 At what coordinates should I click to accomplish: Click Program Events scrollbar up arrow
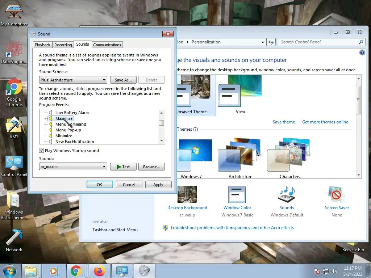tap(162, 113)
